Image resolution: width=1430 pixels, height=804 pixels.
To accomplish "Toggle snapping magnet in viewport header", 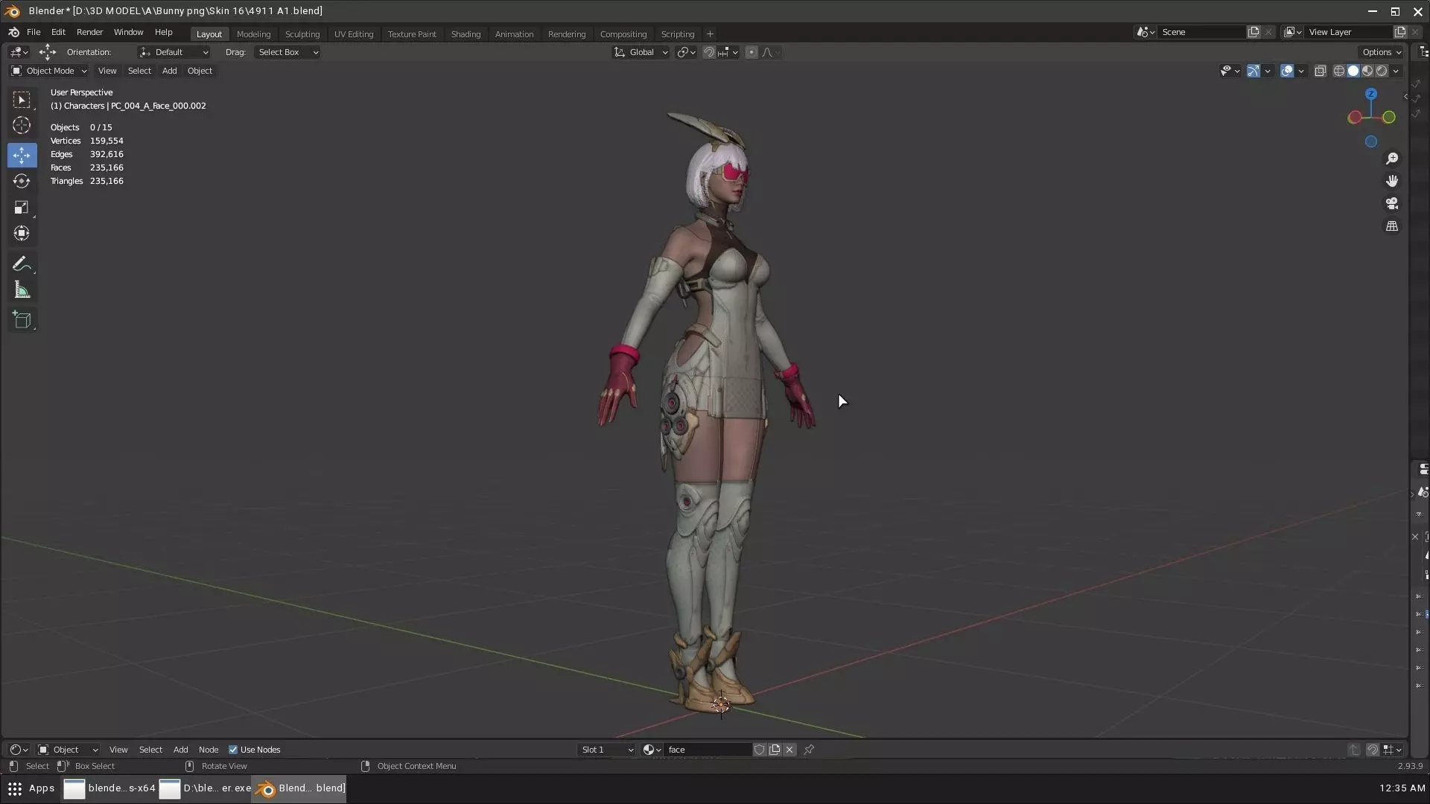I will (709, 52).
